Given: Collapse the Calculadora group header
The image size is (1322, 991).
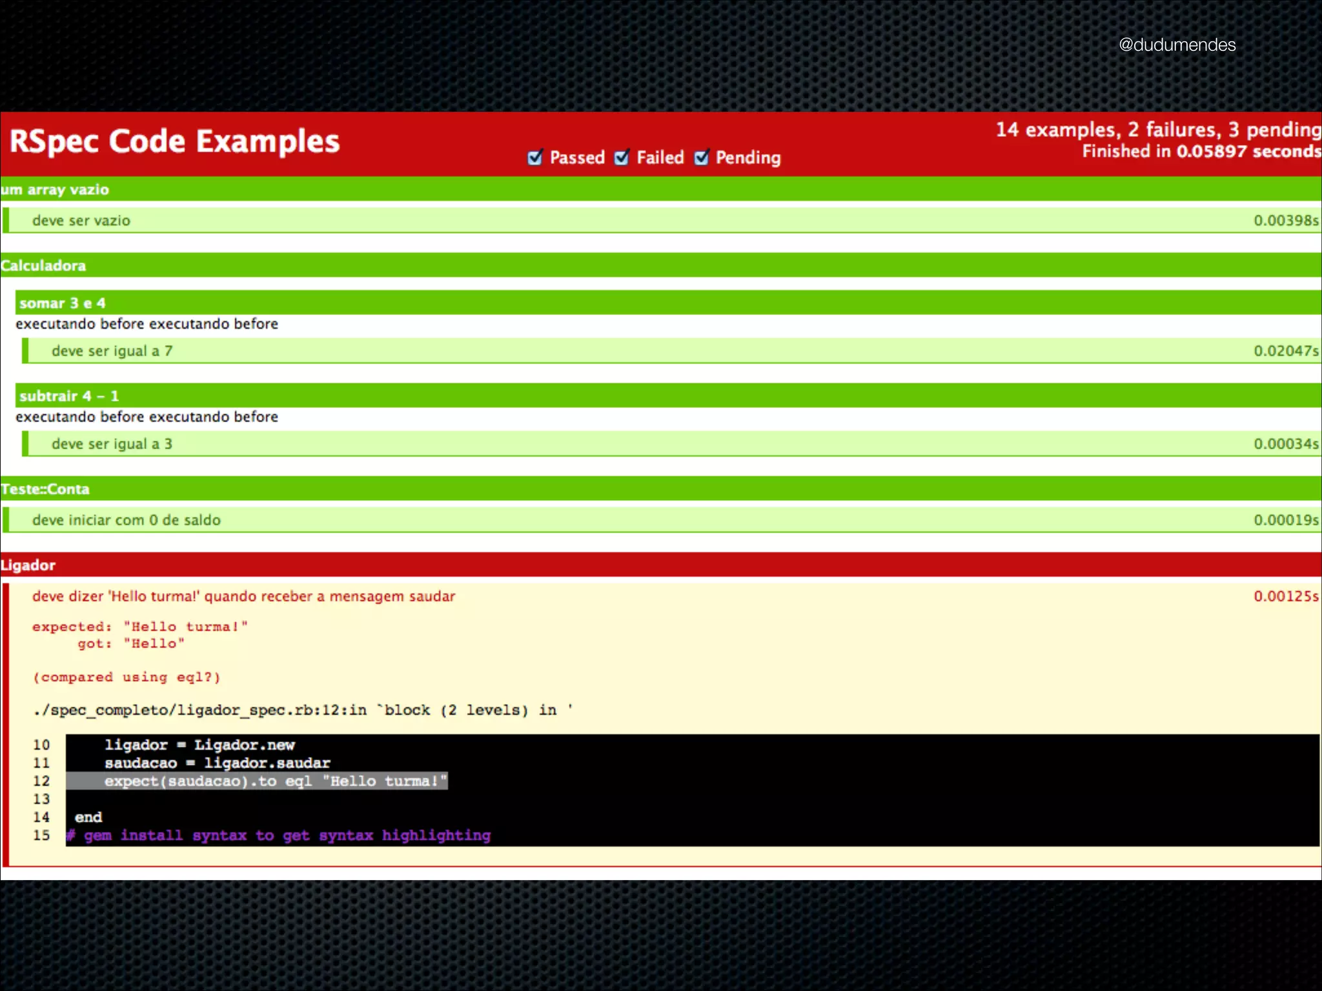Looking at the screenshot, I should tap(43, 266).
